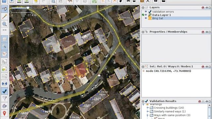The height and width of the screenshot is (119, 212).
Task: Click the red settings icon on Validation Results header
Action: (199, 101)
